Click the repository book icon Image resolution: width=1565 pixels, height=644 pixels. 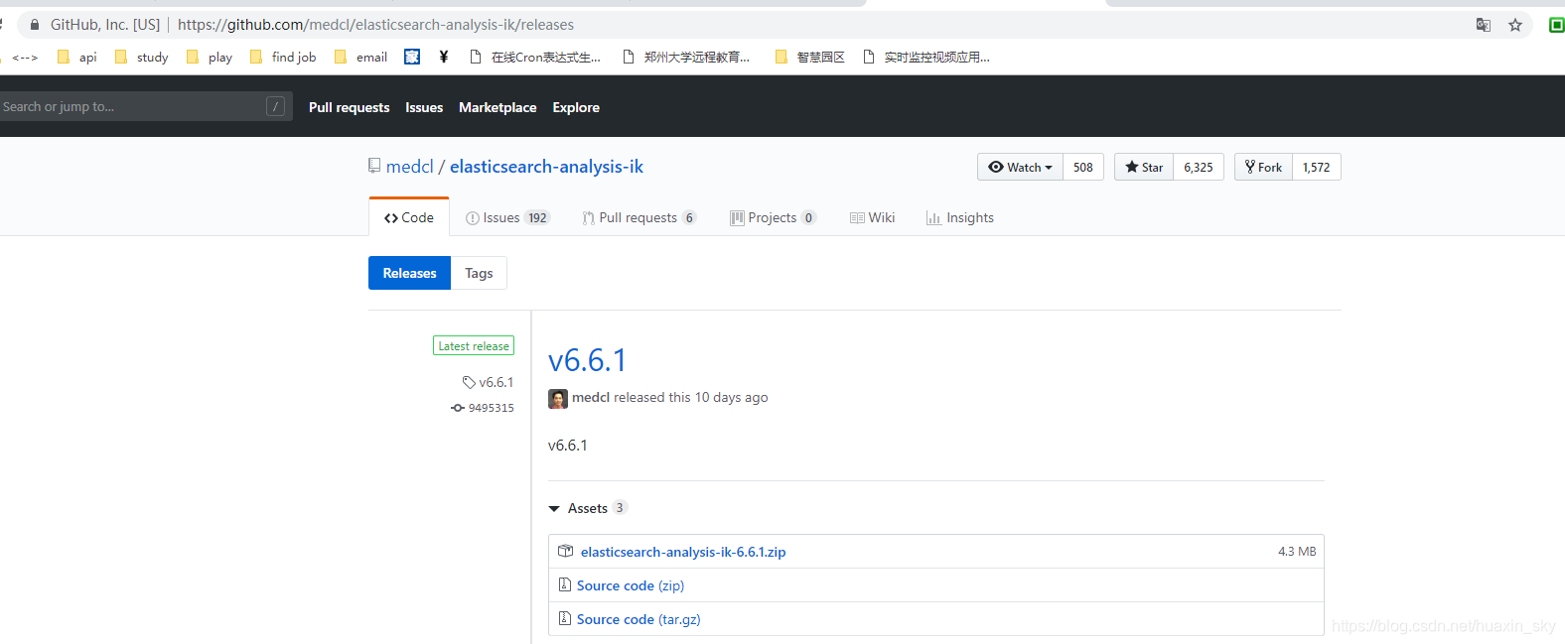pos(374,166)
